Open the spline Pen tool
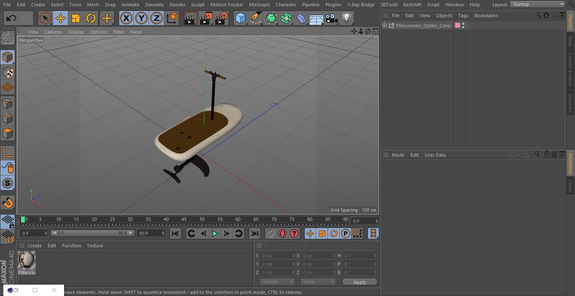The height and width of the screenshot is (296, 575). 256,18
